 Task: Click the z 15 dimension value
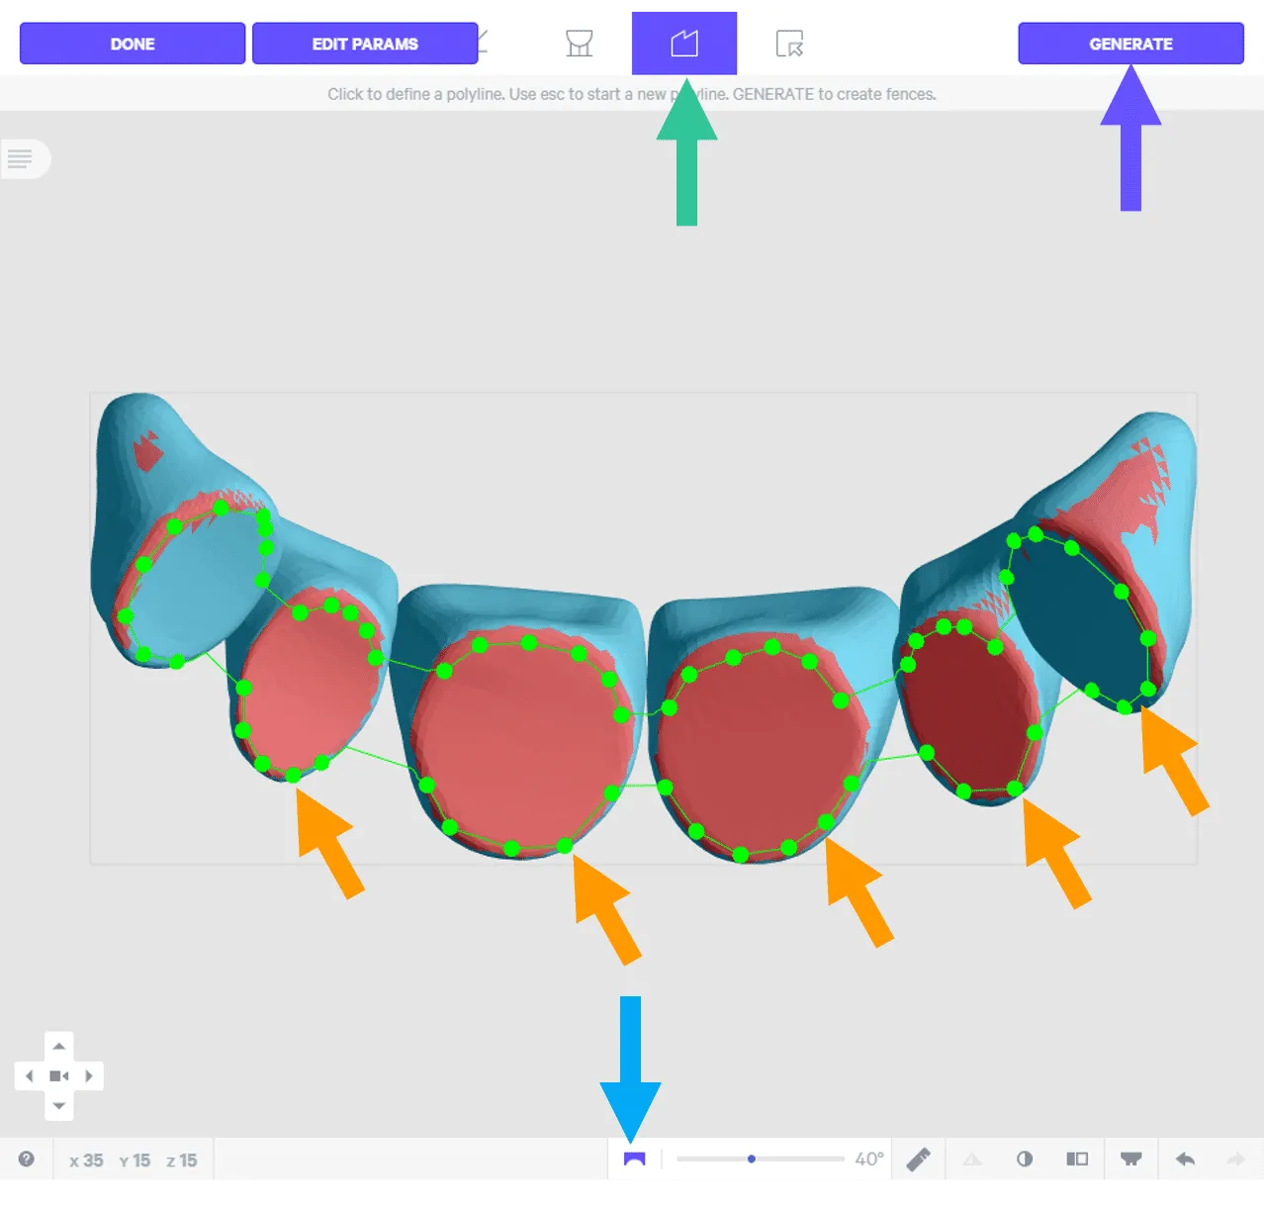(182, 1161)
